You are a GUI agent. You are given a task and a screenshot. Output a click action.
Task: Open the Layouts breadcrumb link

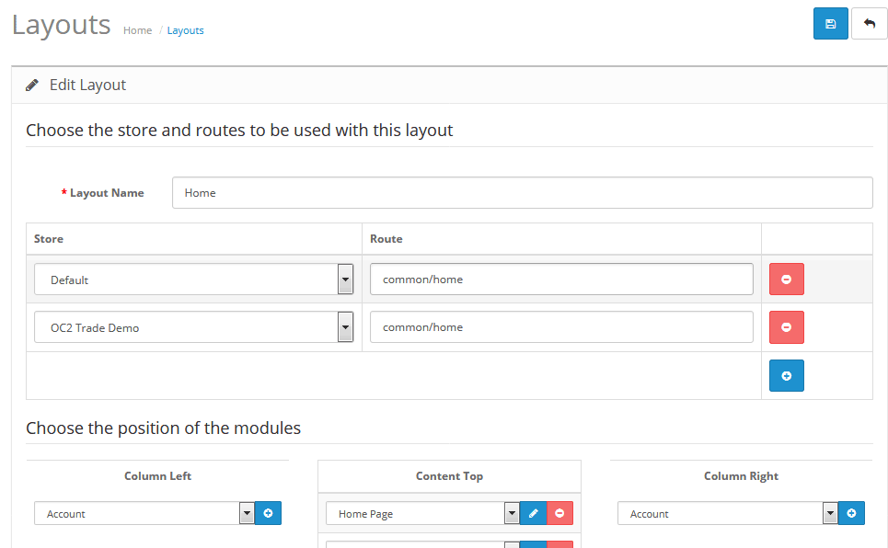click(185, 30)
